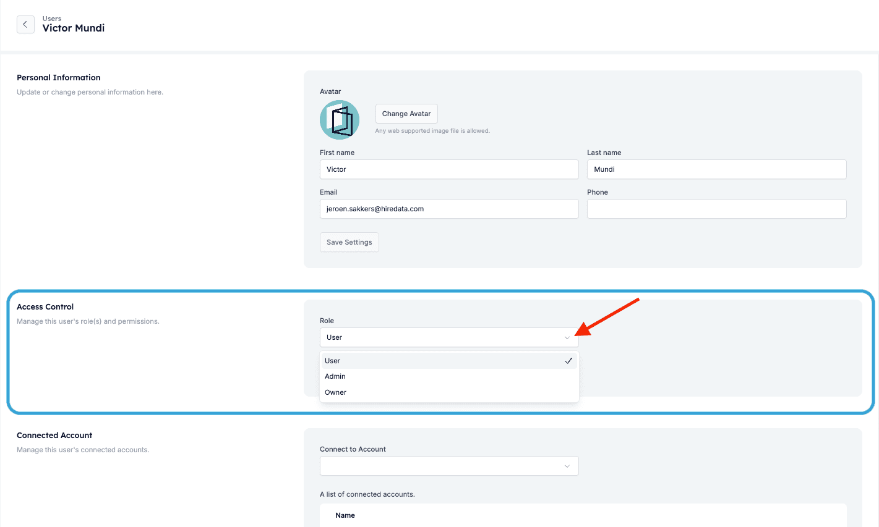Screen dimensions: 879x527
Task: Click the Name column header
Action: pos(345,515)
